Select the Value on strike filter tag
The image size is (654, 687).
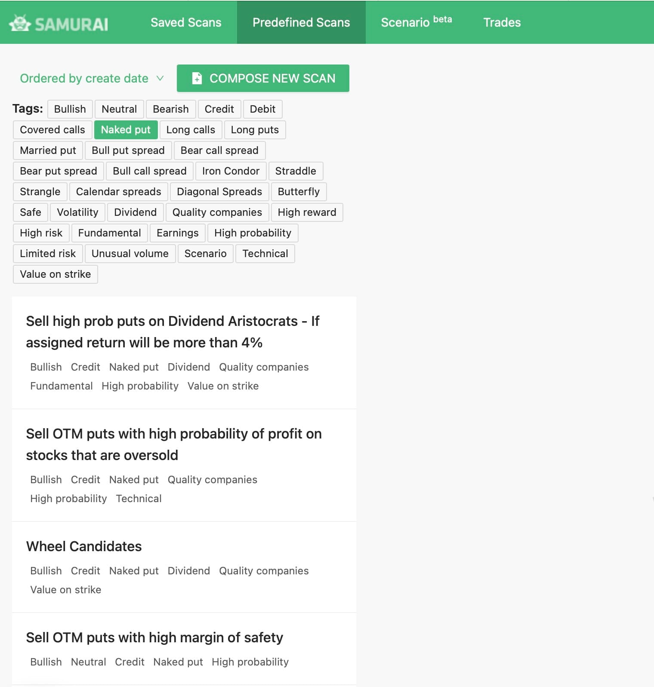point(56,274)
